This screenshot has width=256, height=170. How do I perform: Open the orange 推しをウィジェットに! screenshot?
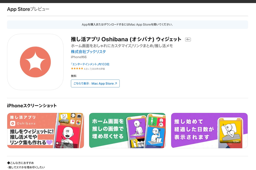pyautogui.click(x=45, y=131)
